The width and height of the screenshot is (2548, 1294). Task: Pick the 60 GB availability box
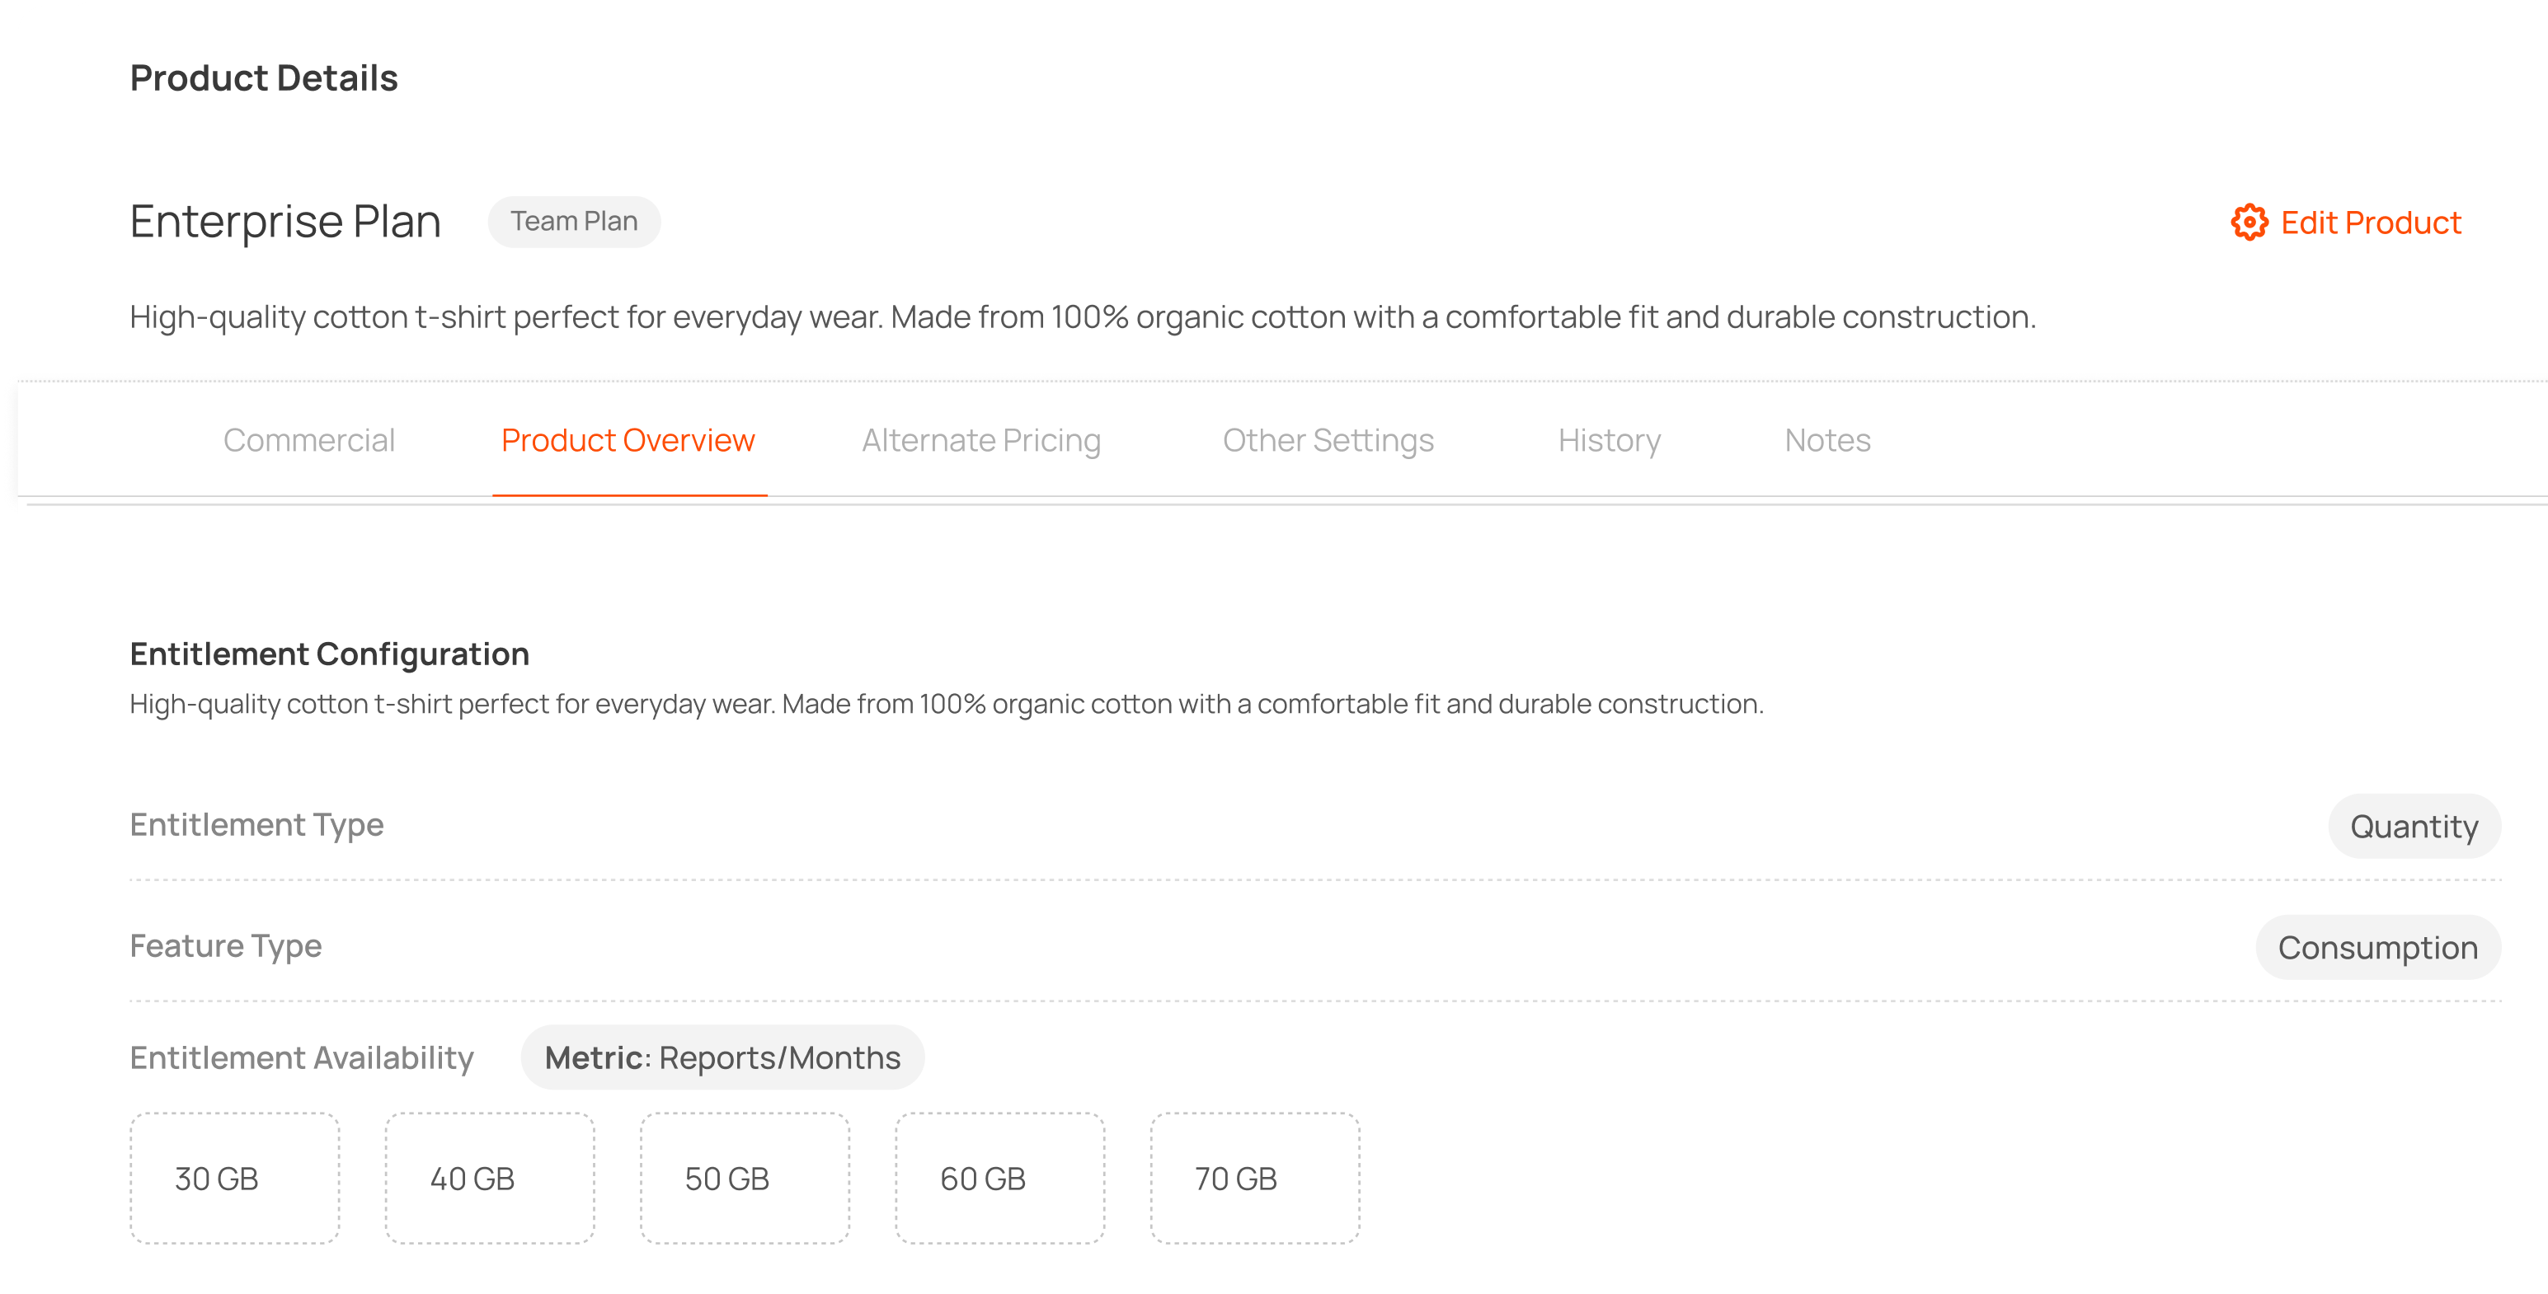(x=1000, y=1179)
